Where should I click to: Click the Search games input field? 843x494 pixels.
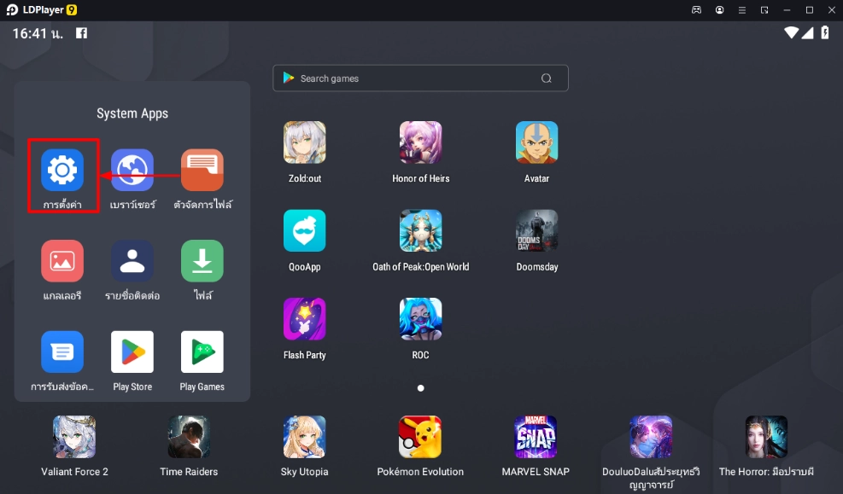click(410, 78)
